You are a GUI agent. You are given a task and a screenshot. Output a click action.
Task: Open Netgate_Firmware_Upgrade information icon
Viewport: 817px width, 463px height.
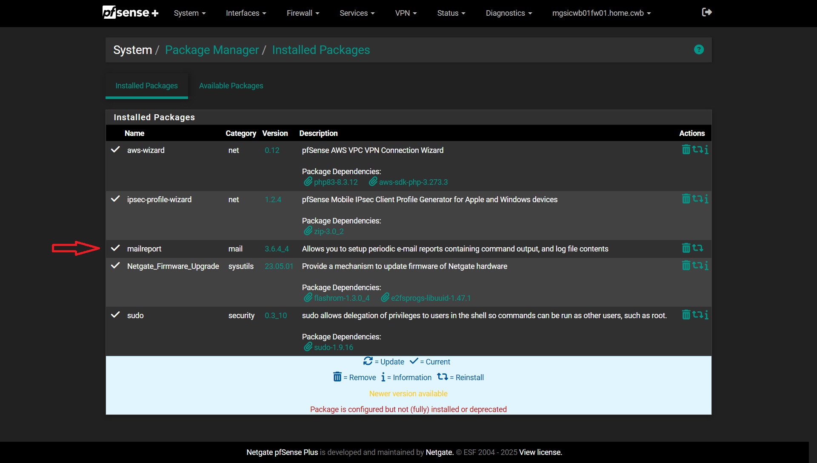point(706,265)
